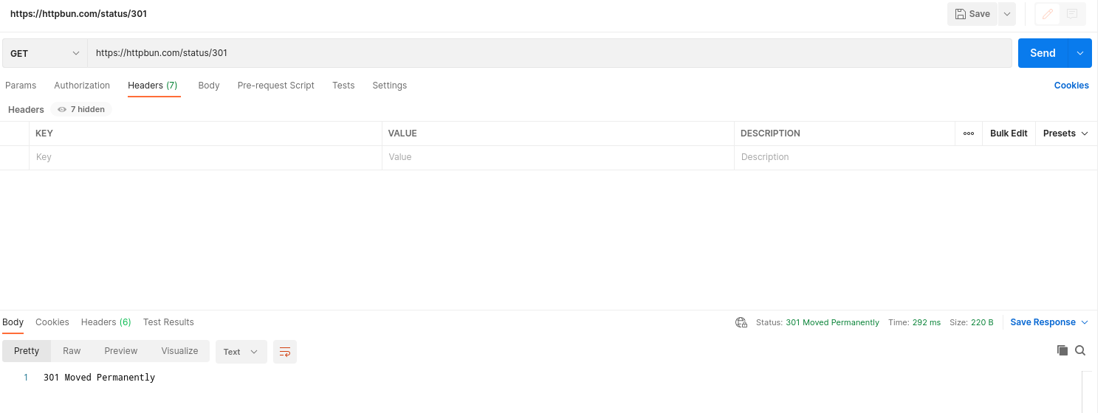Click the Save button
The image size is (1109, 413).
click(x=972, y=14)
